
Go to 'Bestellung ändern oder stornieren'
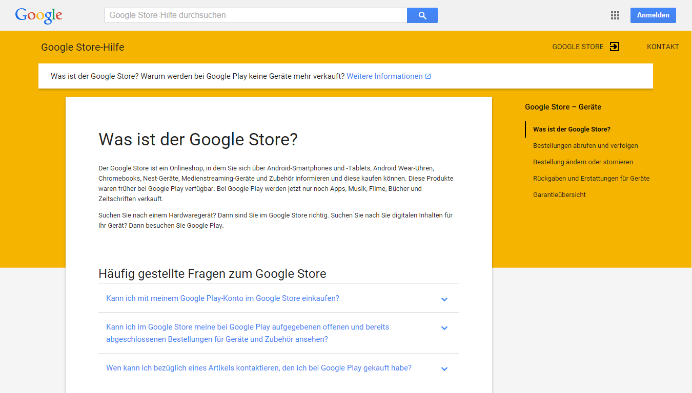(x=583, y=162)
